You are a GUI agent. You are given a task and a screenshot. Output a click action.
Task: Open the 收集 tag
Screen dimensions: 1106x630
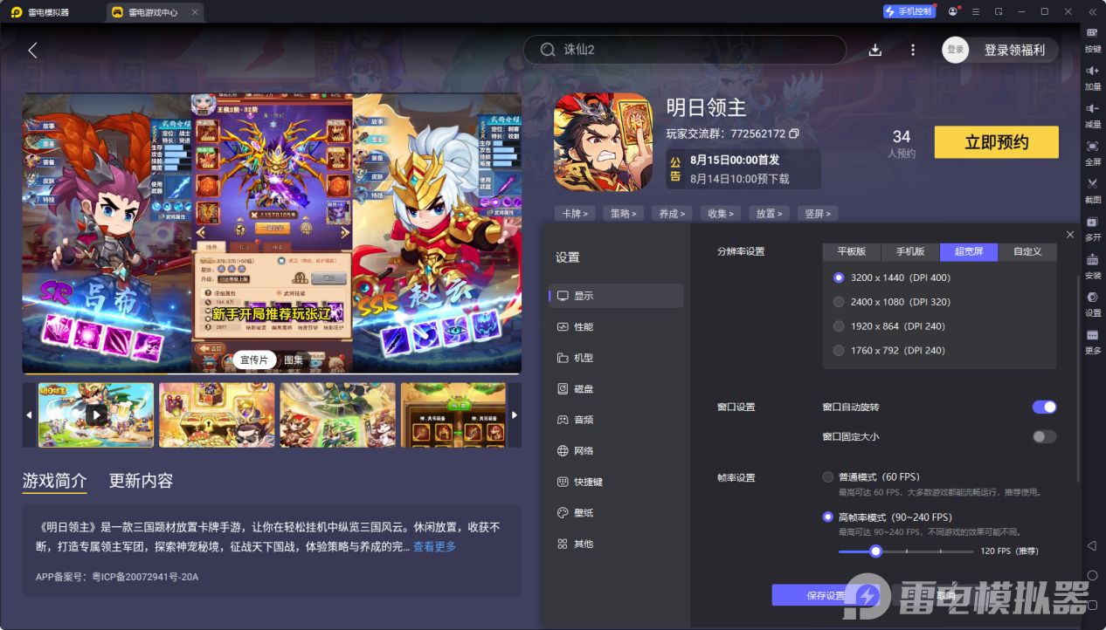(722, 213)
